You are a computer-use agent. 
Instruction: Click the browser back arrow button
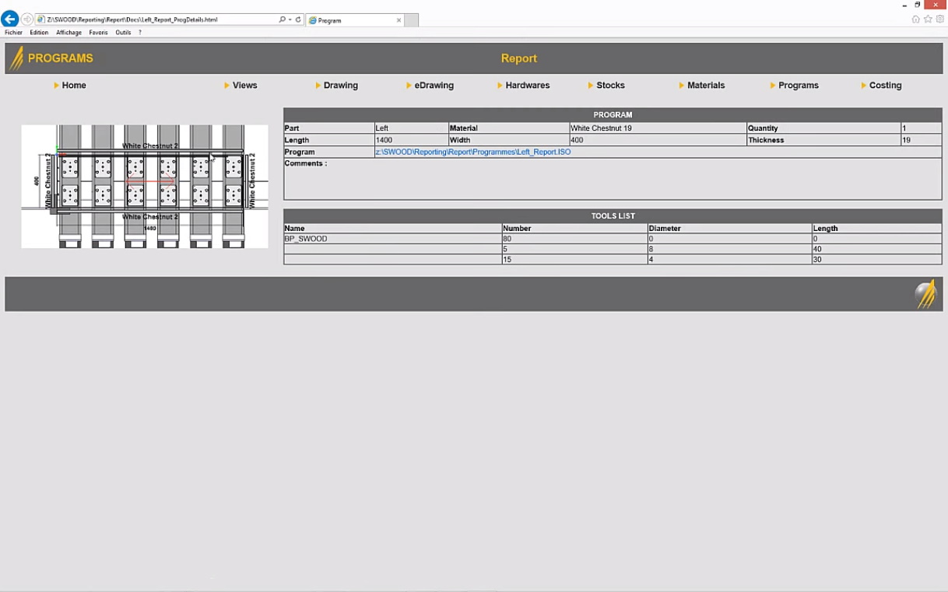click(10, 19)
